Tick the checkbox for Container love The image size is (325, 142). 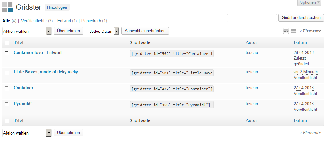7,53
